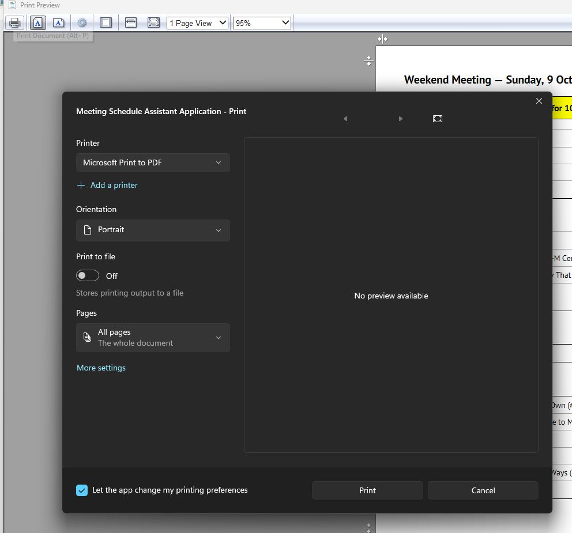This screenshot has height=533, width=572.
Task: Click the fit full page view icon
Action: tap(153, 23)
